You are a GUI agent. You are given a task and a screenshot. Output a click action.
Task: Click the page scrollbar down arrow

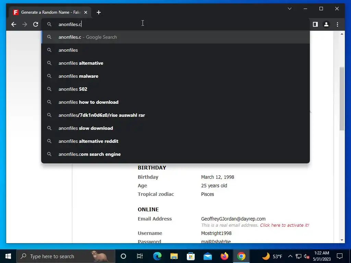pos(342,240)
